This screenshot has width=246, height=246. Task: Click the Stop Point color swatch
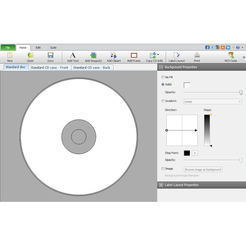(187, 153)
